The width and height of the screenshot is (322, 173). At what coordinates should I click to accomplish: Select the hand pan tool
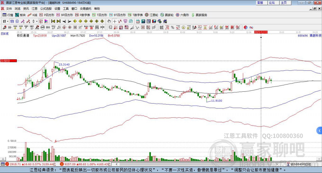click(109, 21)
